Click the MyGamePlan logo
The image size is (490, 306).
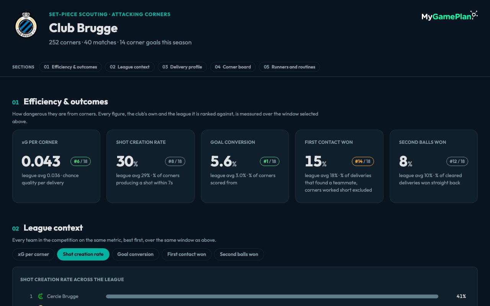click(x=449, y=16)
